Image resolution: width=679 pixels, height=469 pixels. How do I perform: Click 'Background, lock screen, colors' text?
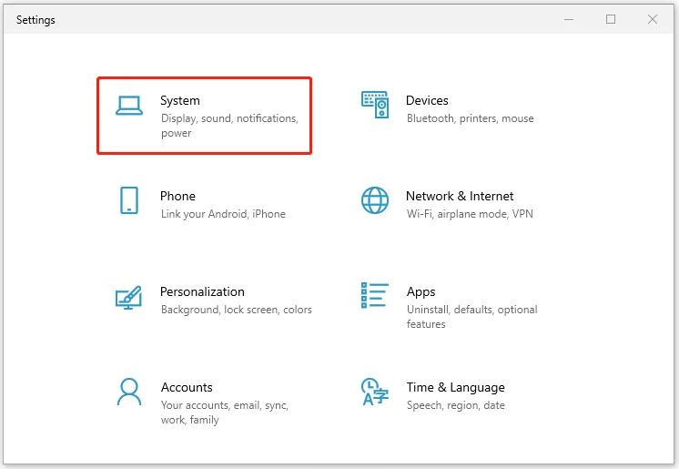(237, 310)
